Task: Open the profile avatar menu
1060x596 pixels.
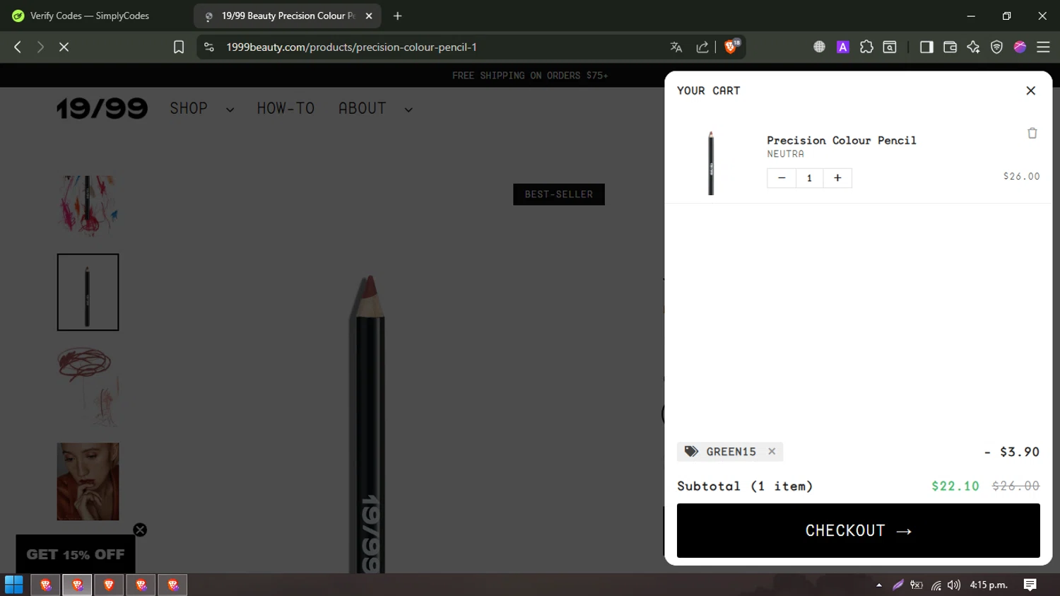Action: point(1020,47)
